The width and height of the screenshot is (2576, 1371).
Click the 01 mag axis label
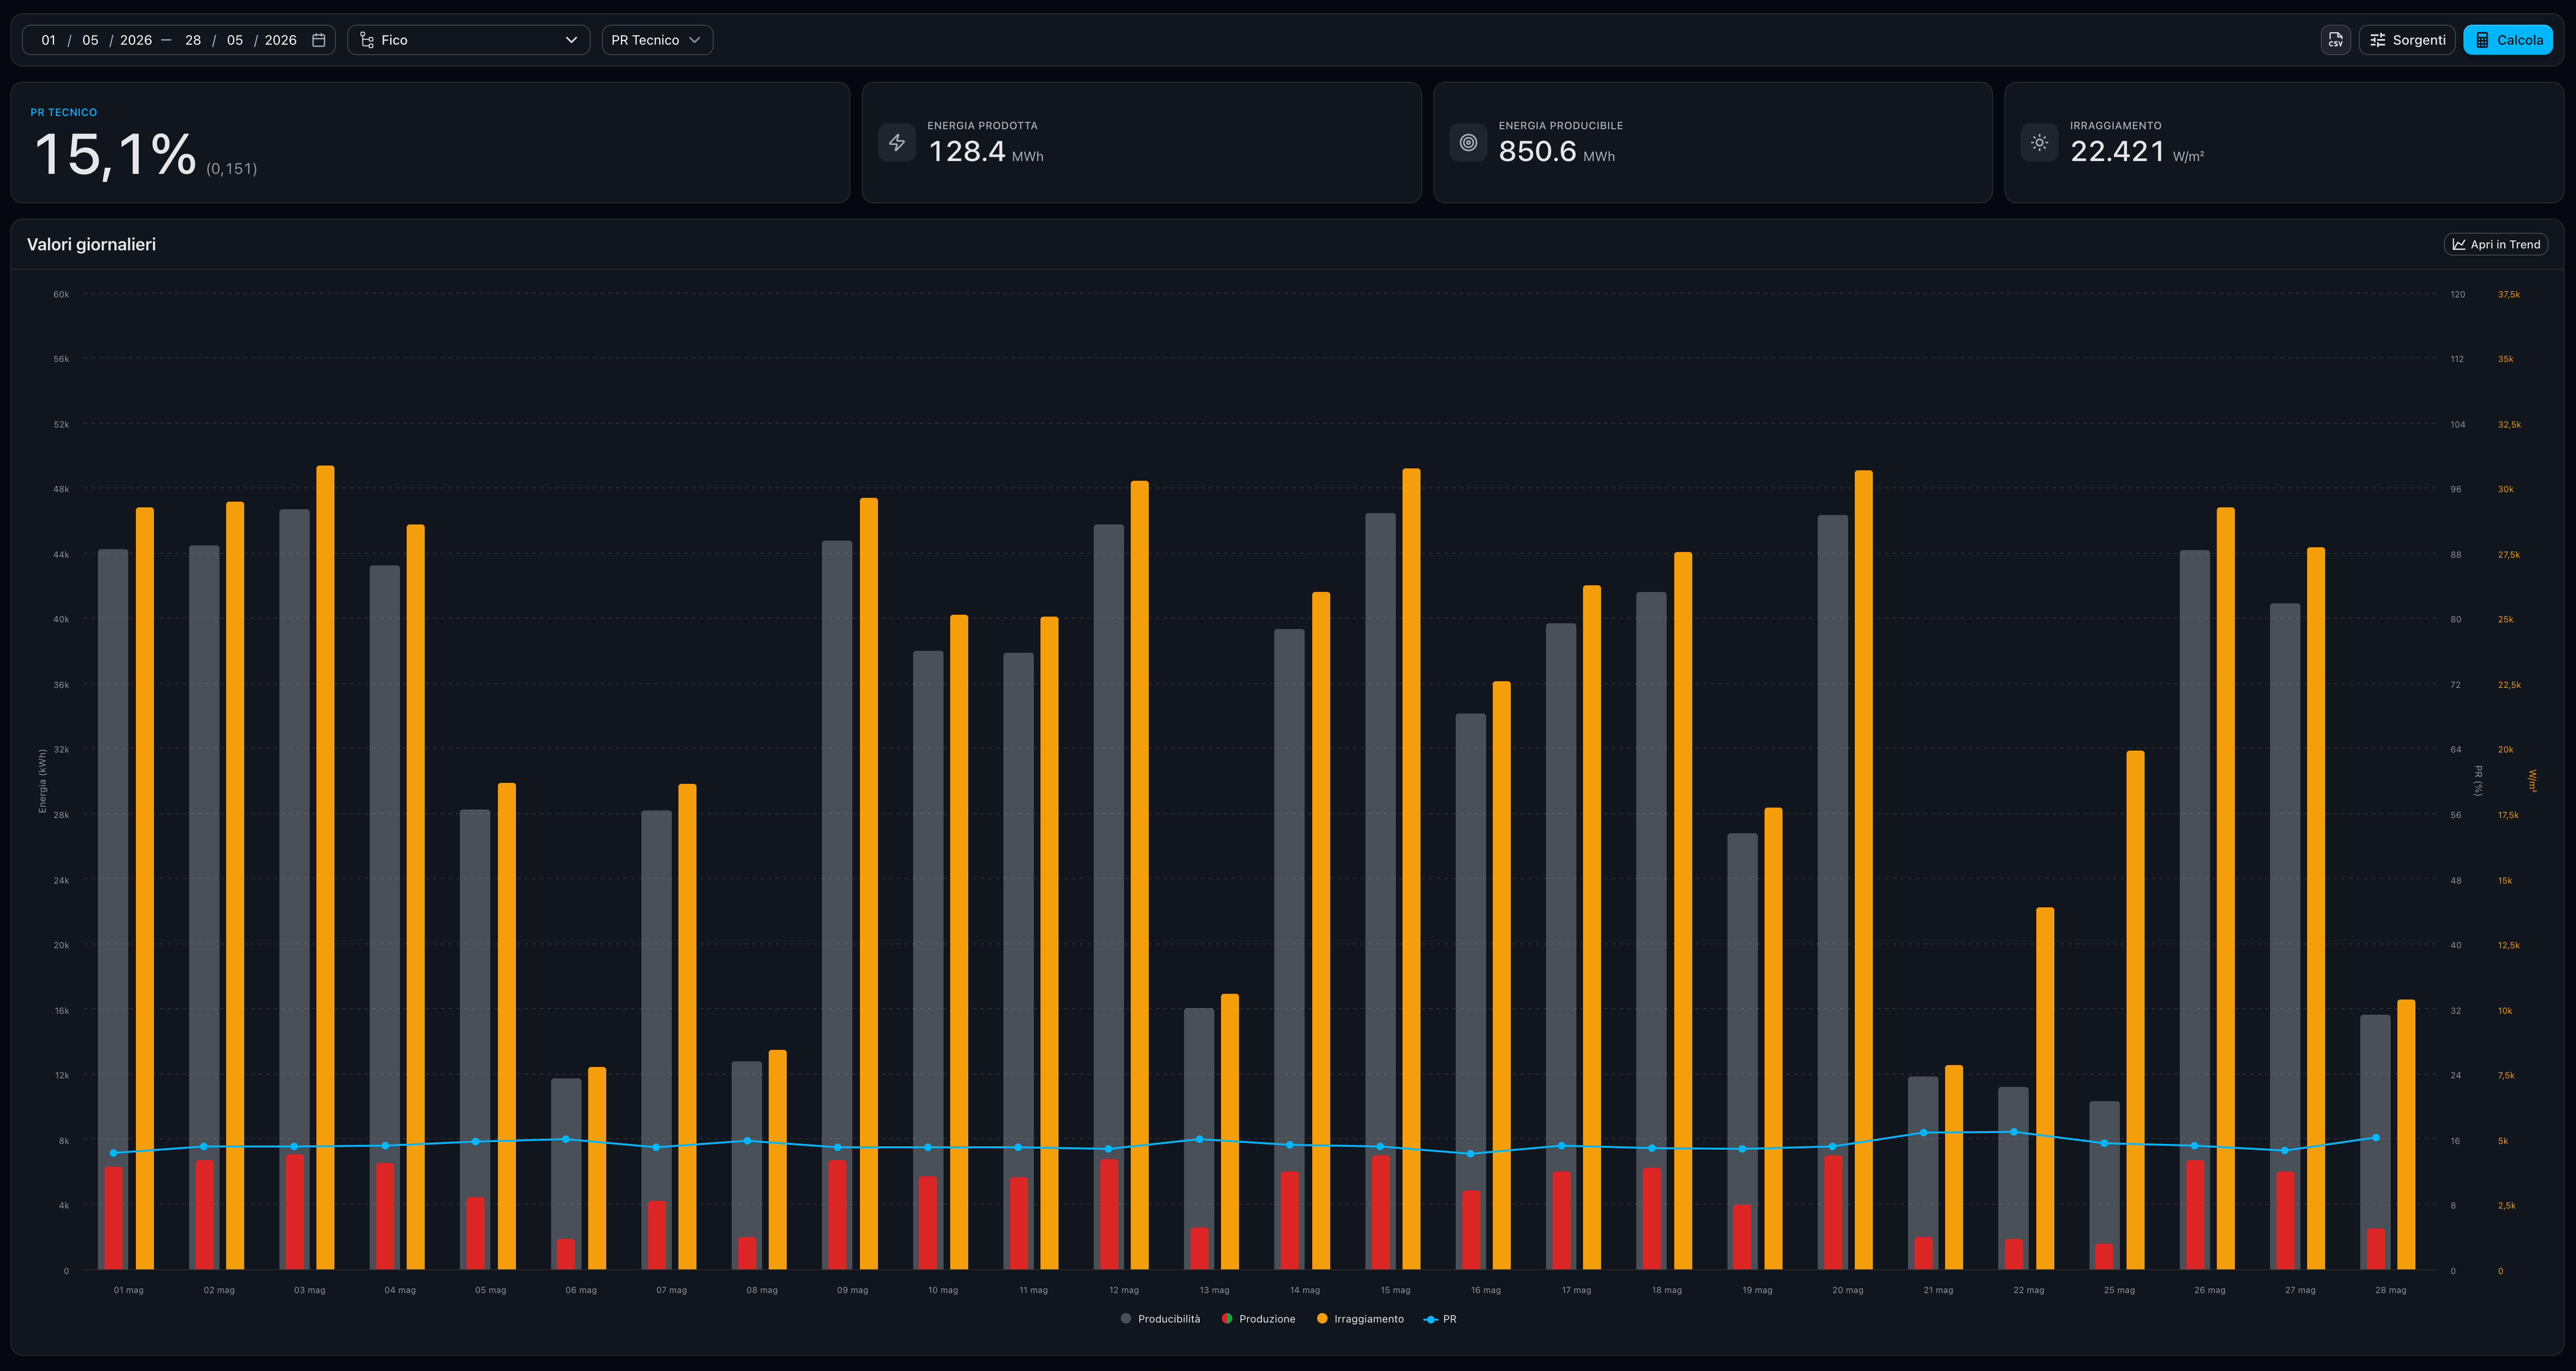[128, 1290]
